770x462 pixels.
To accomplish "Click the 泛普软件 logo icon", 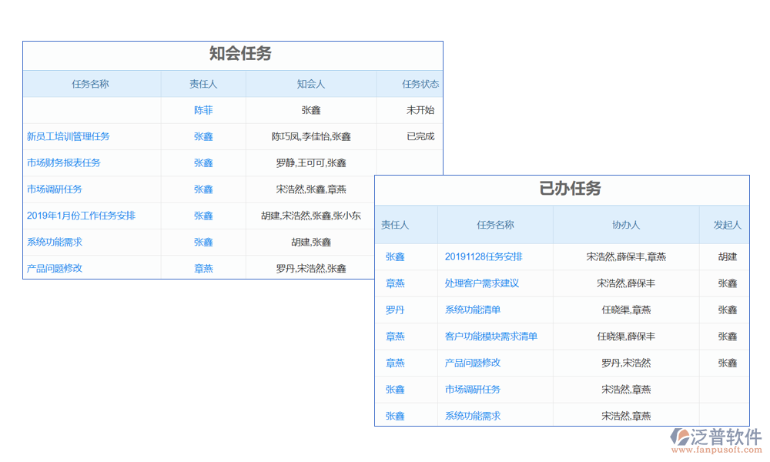I will click(x=681, y=437).
